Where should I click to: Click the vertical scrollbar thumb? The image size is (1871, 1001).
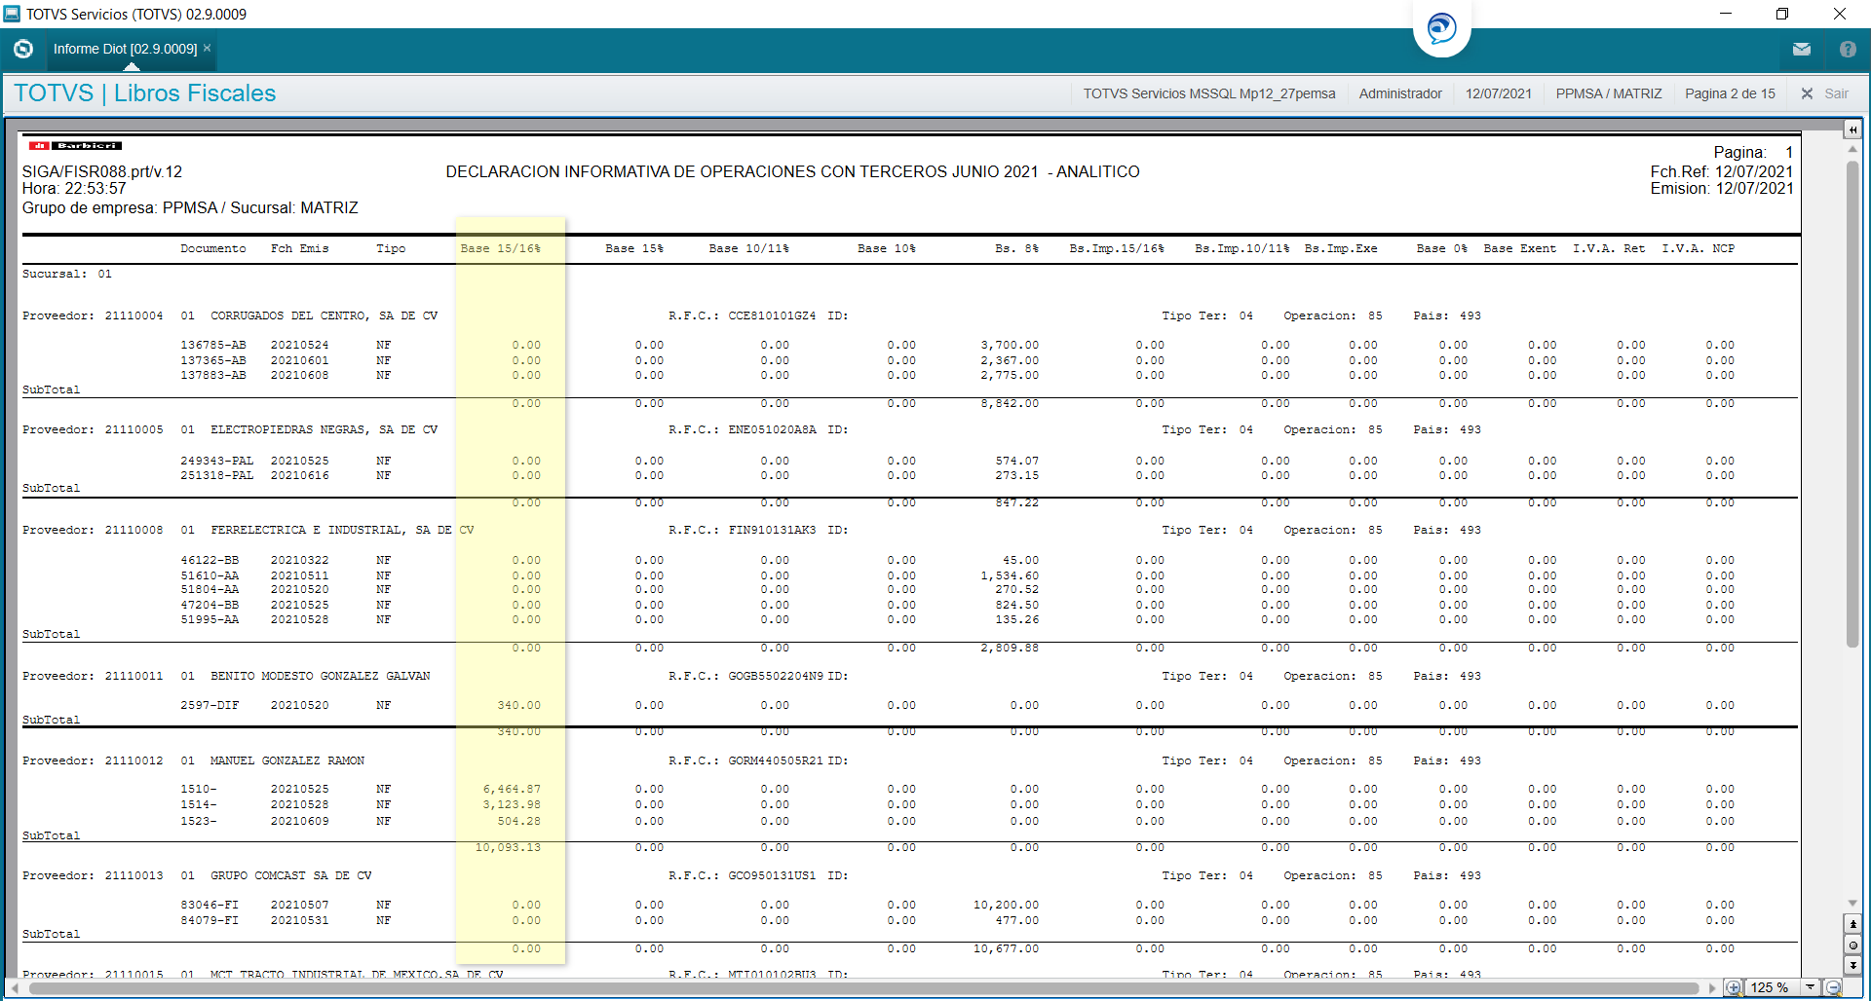pyautogui.click(x=1852, y=404)
